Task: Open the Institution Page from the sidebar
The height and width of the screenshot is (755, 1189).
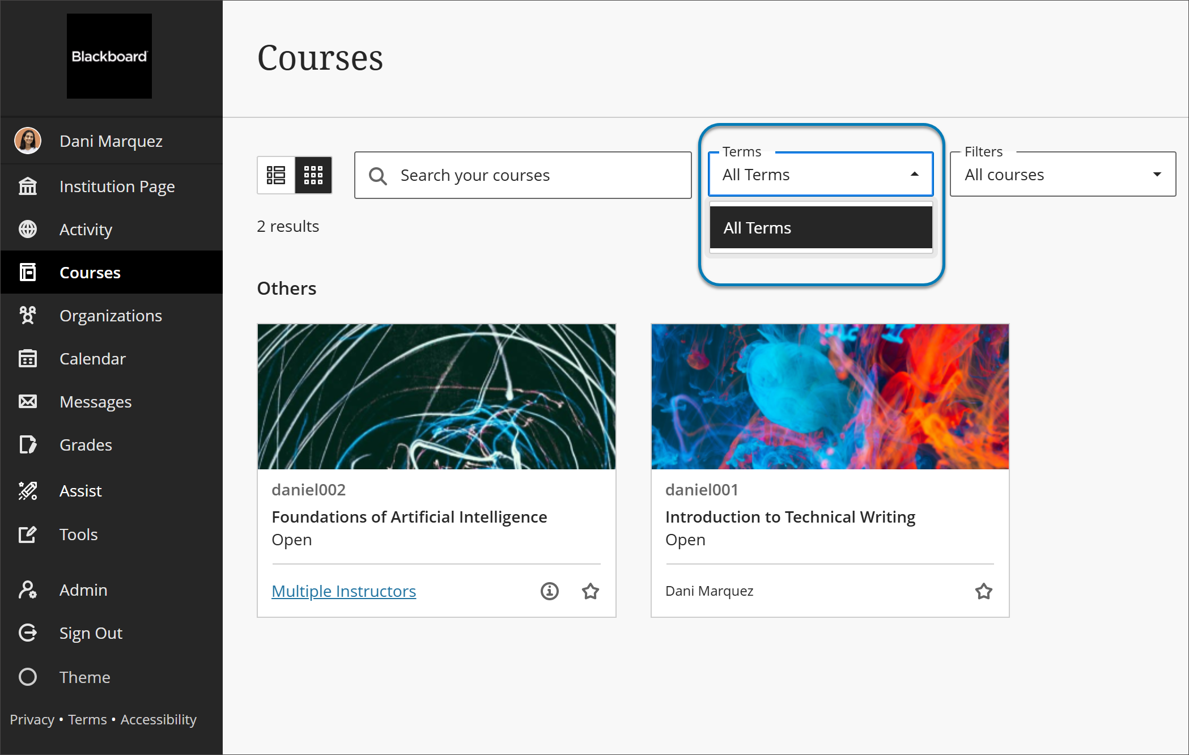Action: pos(117,186)
